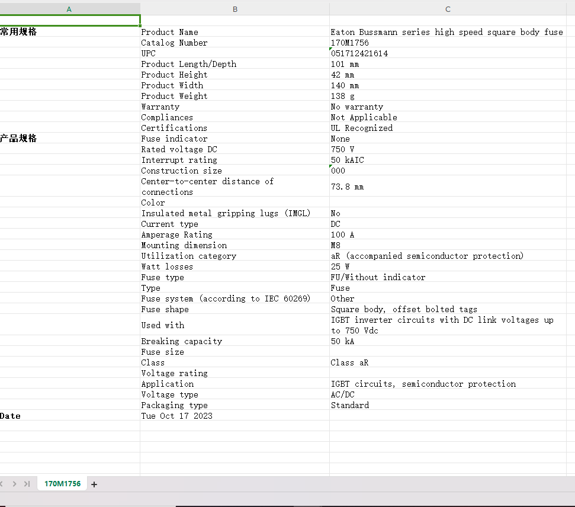Select the 'IGBT inverter circuits' used-with value

coord(448,325)
